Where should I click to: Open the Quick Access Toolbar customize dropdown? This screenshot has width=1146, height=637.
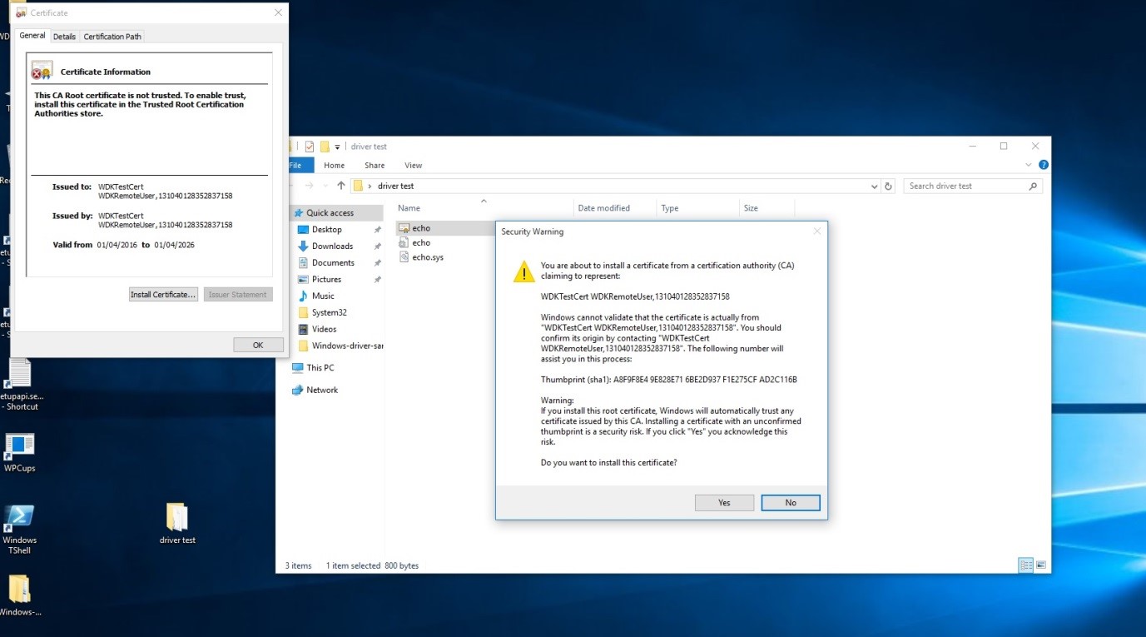[338, 147]
